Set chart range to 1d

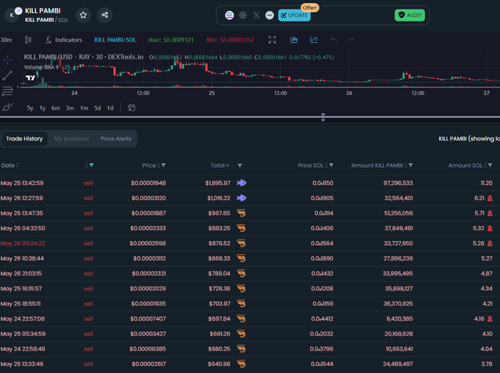[x=110, y=108]
